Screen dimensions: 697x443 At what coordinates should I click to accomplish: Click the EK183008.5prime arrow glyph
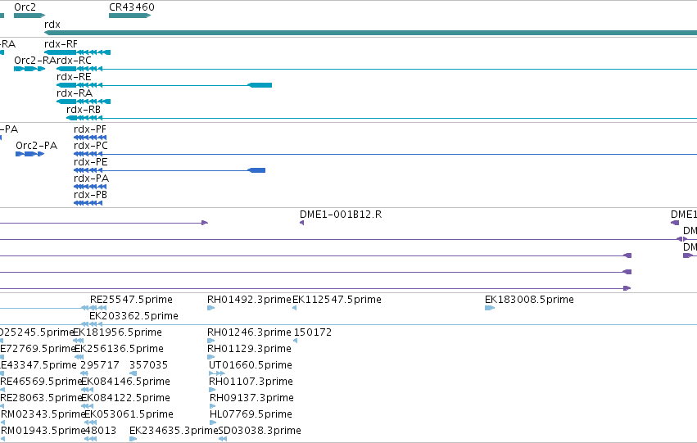pyautogui.click(x=490, y=307)
